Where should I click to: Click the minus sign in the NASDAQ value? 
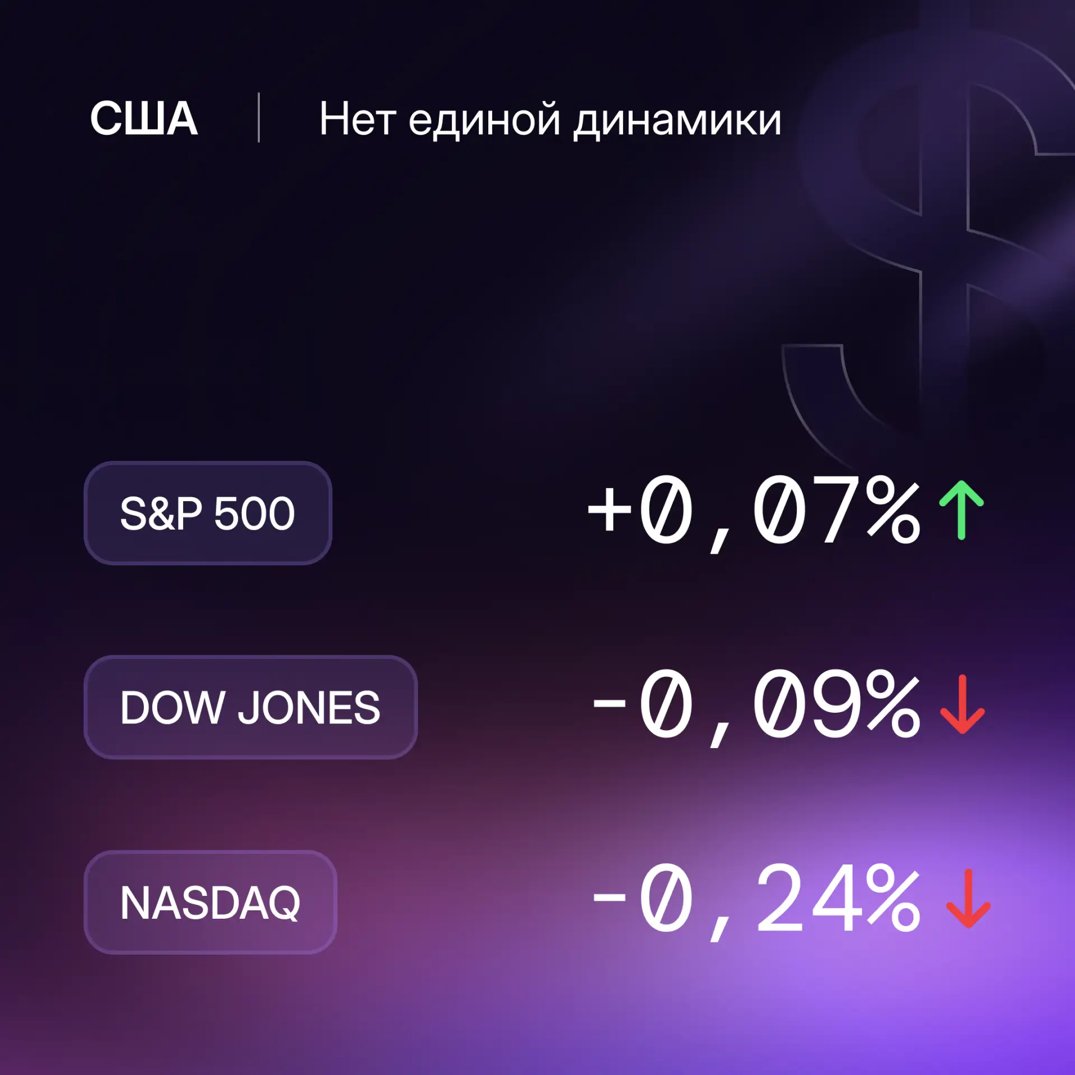click(609, 898)
